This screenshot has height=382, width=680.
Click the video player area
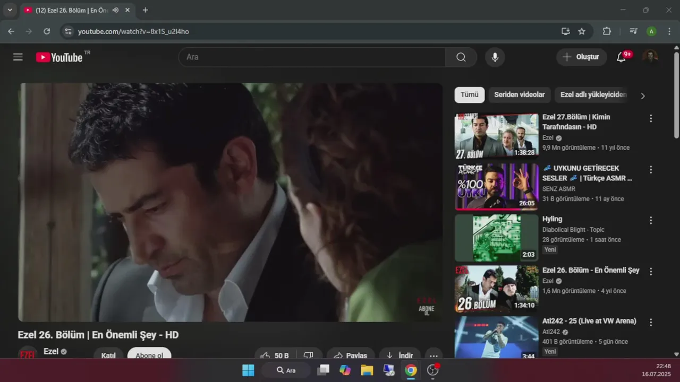[230, 202]
